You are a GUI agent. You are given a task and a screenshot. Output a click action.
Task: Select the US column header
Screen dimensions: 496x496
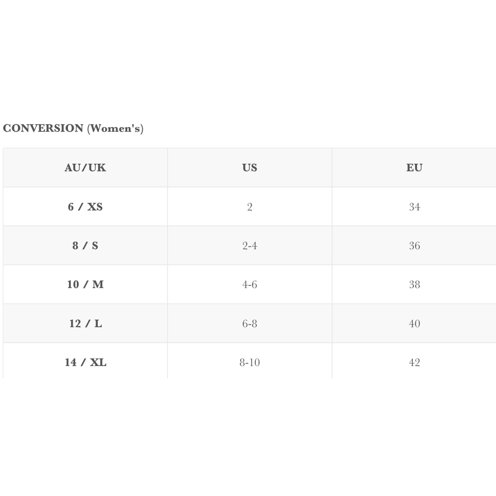point(250,168)
